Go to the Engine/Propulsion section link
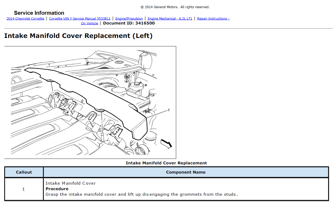Screen dimensions: 333x206 129,19
